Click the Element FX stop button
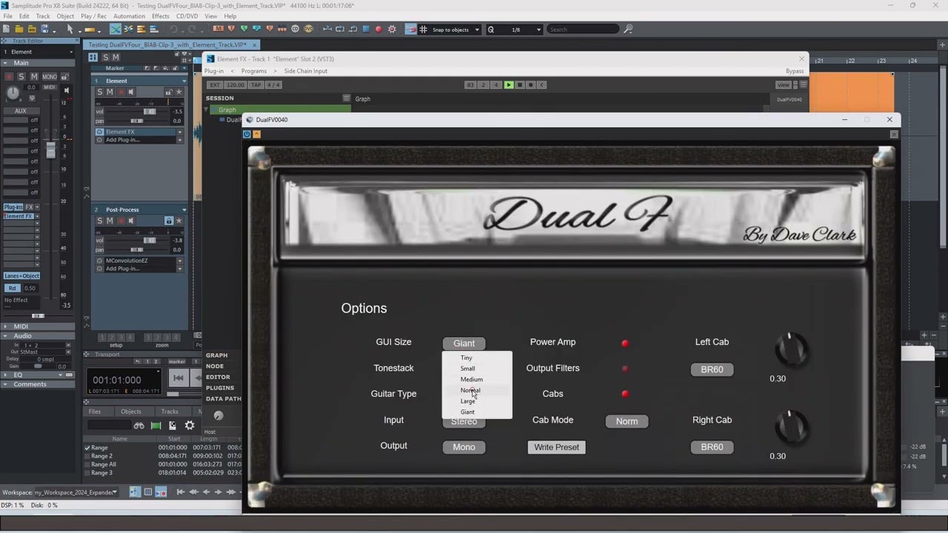Screen dimensions: 948x533 [x=519, y=84]
